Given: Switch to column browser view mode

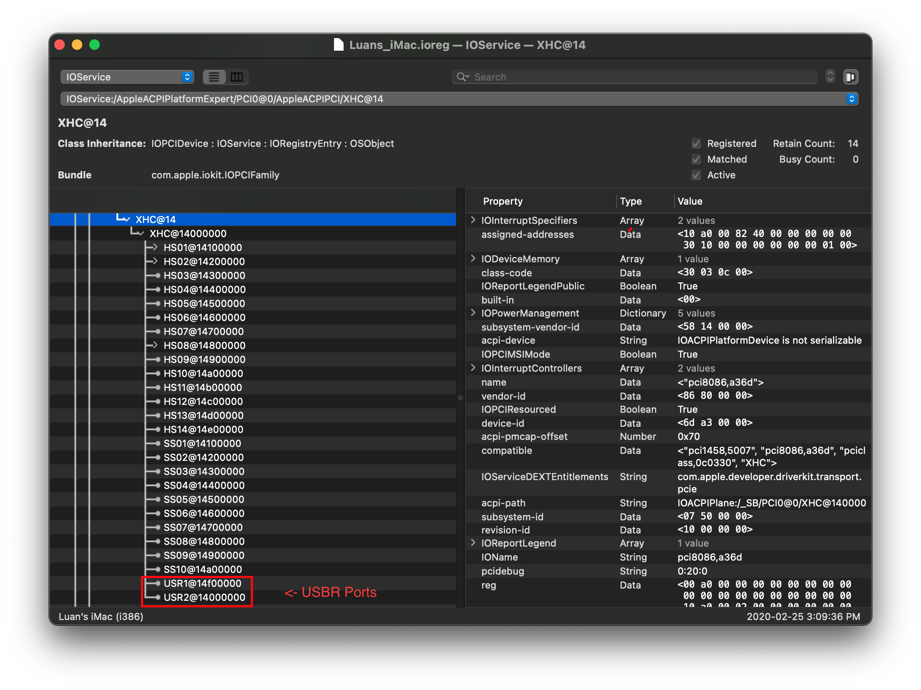Looking at the screenshot, I should 237,77.
